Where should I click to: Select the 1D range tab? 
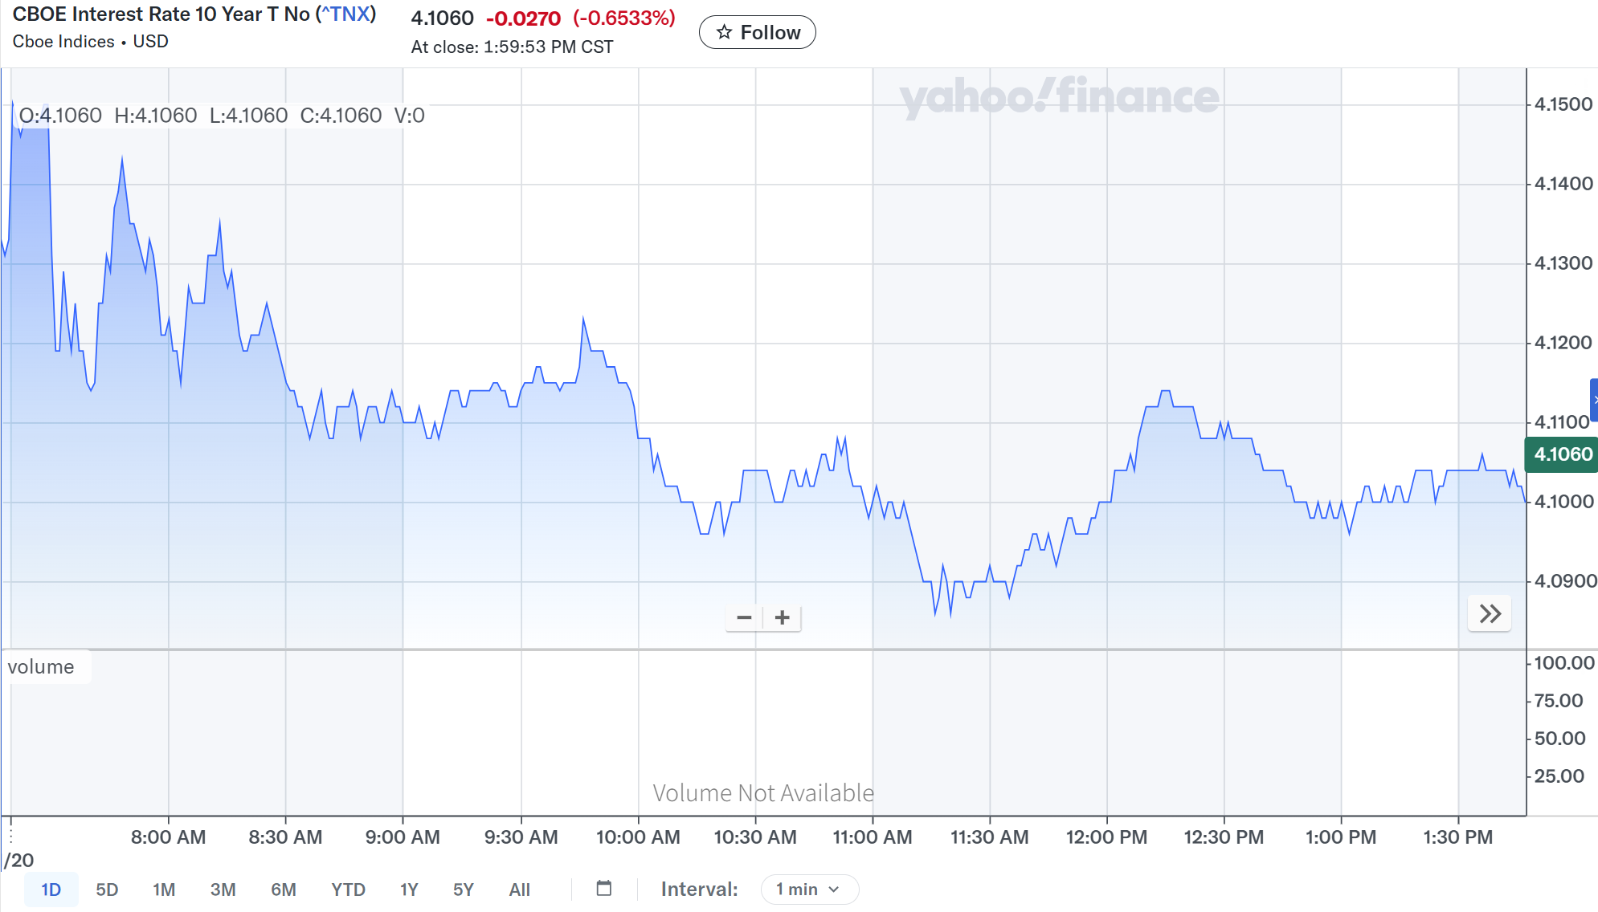tap(51, 890)
